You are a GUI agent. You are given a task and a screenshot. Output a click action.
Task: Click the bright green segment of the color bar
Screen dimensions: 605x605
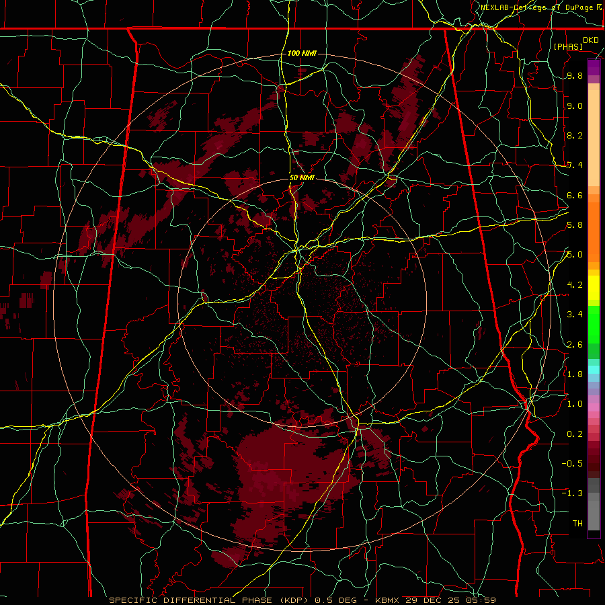[594, 324]
